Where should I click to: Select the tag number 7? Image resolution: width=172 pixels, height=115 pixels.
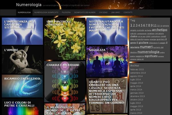(x=146, y=25)
